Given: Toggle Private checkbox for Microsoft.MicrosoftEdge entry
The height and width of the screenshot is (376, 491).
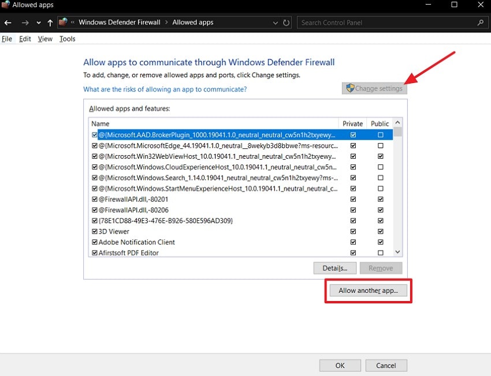Looking at the screenshot, I should coord(353,146).
